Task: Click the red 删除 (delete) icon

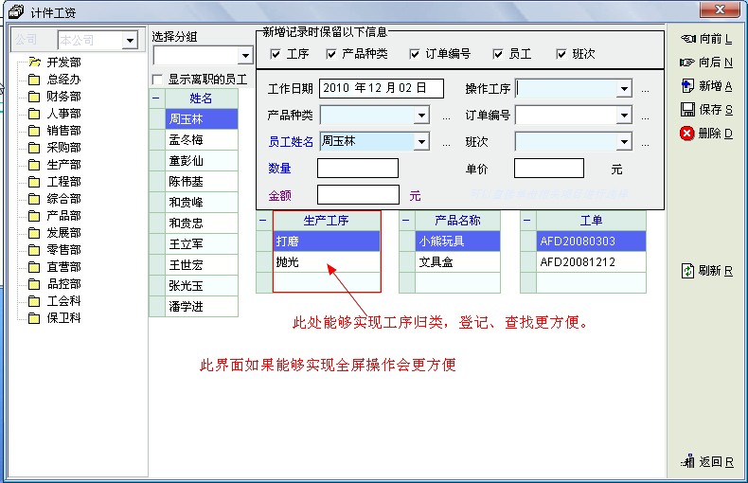Action: [688, 134]
